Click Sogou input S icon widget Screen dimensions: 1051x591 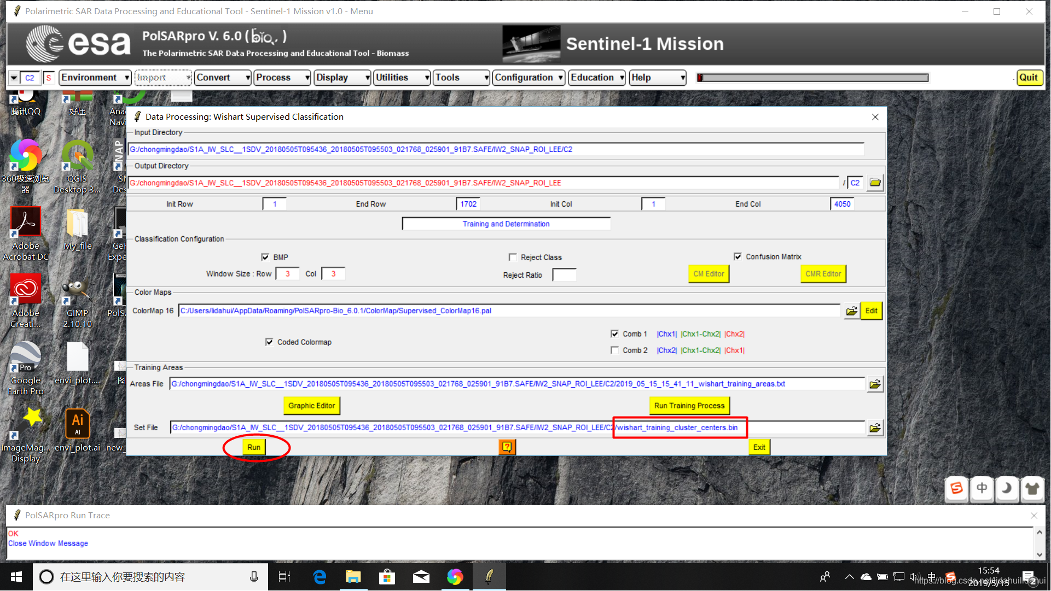[956, 488]
